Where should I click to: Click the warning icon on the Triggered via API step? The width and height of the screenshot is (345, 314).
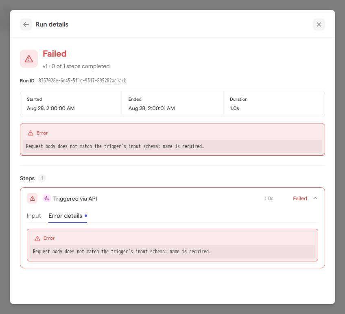point(32,199)
